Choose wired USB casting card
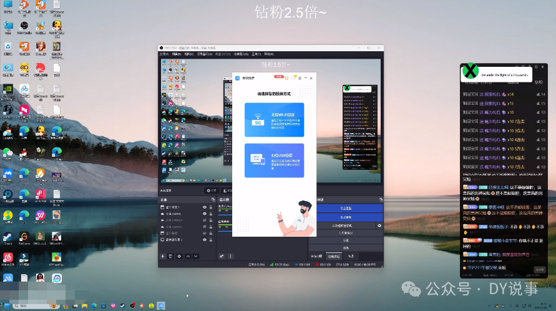Image resolution: width=556 pixels, height=311 pixels. 274,160
